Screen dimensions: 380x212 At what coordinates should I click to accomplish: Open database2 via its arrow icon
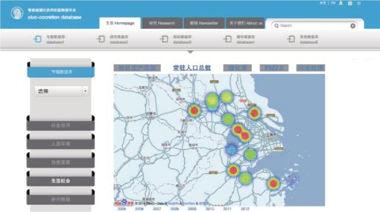tap(101, 39)
